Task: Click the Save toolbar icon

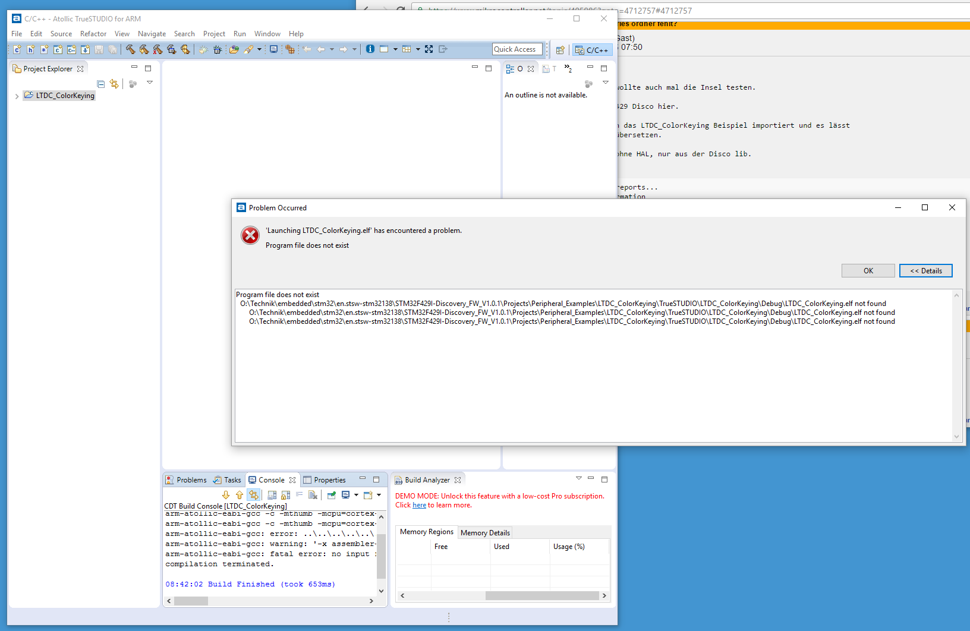Action: (99, 49)
